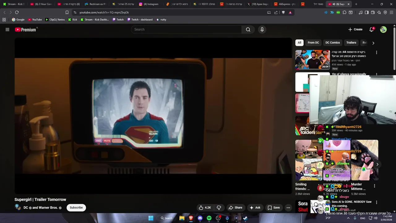
Task: Open Brave Leo AI sparkle icon
Action: point(379,12)
